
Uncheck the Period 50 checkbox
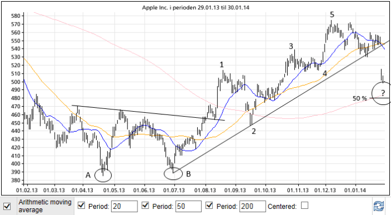point(145,206)
